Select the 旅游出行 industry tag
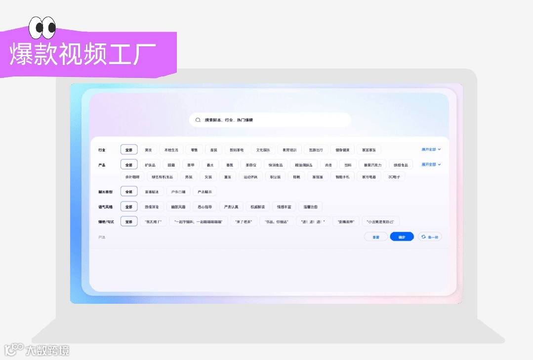The height and width of the screenshot is (360, 533). [x=317, y=148]
